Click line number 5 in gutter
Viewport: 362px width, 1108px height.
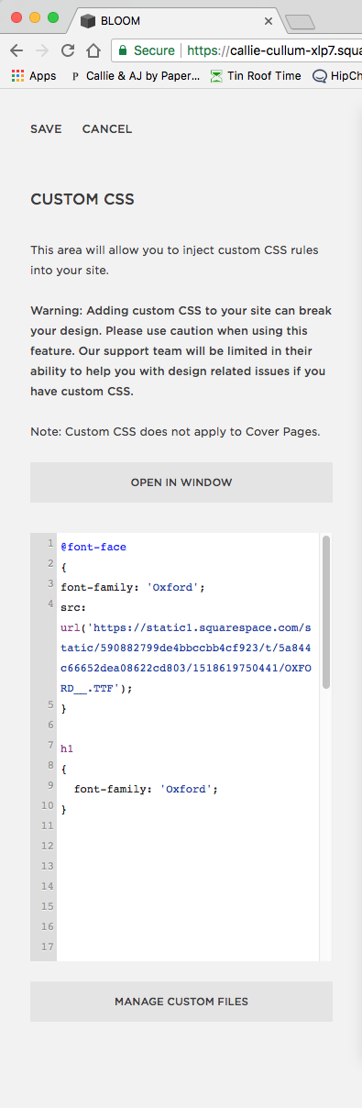[49, 704]
